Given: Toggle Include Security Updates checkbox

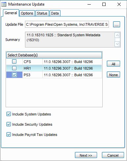Looking at the screenshot, I should (x=9, y=124).
